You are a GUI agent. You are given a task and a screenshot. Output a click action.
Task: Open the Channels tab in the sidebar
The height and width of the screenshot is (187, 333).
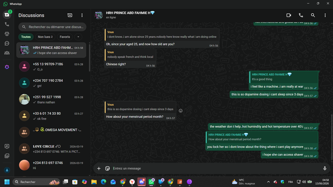point(7,44)
